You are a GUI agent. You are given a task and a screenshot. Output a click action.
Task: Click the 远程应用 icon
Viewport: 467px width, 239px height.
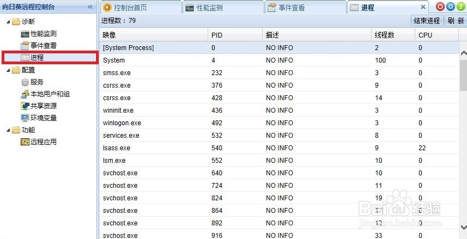25,142
